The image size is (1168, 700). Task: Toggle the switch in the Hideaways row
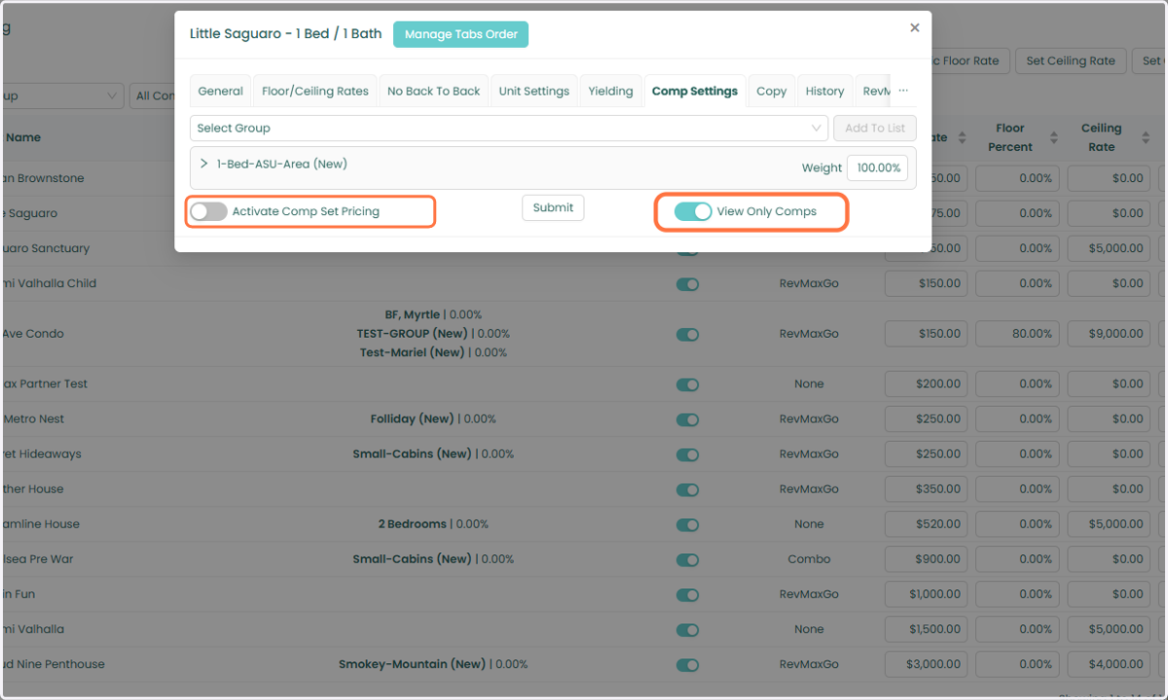(x=687, y=455)
